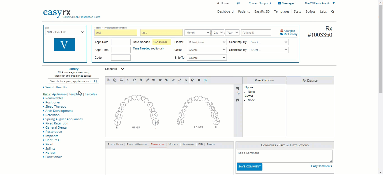Viewport: 383px width, 175px height.
Task: Open the Year dropdown
Action: pos(232,32)
